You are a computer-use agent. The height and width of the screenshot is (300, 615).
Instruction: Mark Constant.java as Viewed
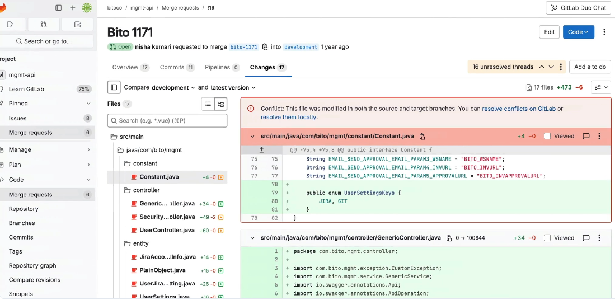click(547, 136)
